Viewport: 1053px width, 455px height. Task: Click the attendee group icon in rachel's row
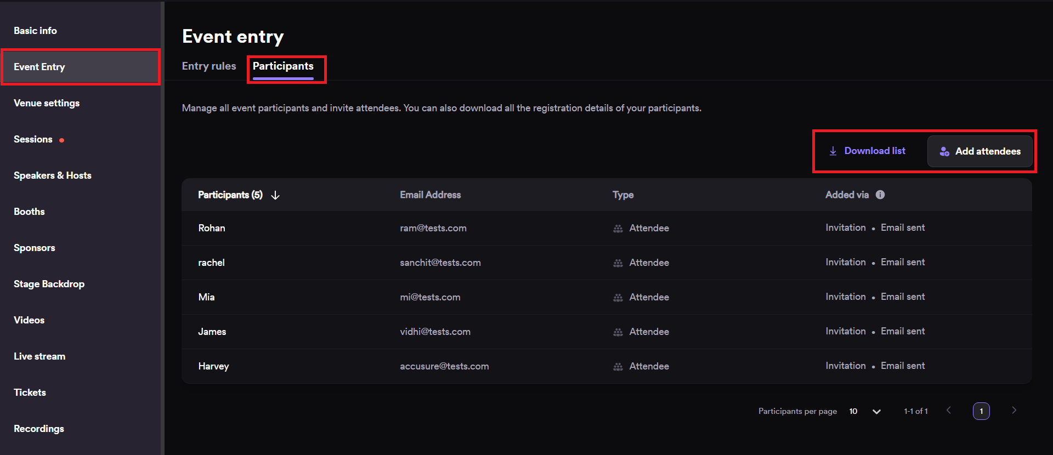618,263
